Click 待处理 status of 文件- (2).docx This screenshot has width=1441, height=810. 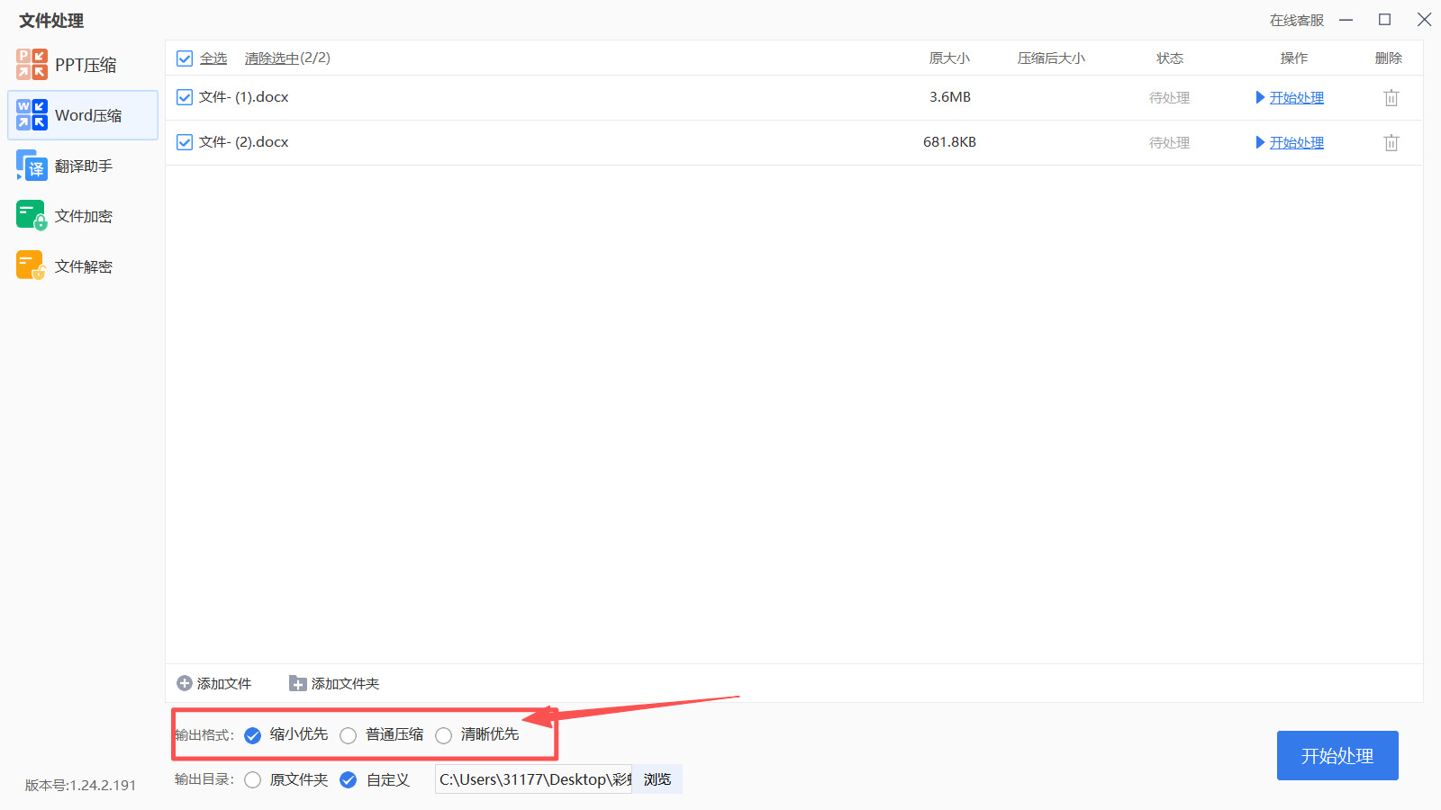[1170, 142]
